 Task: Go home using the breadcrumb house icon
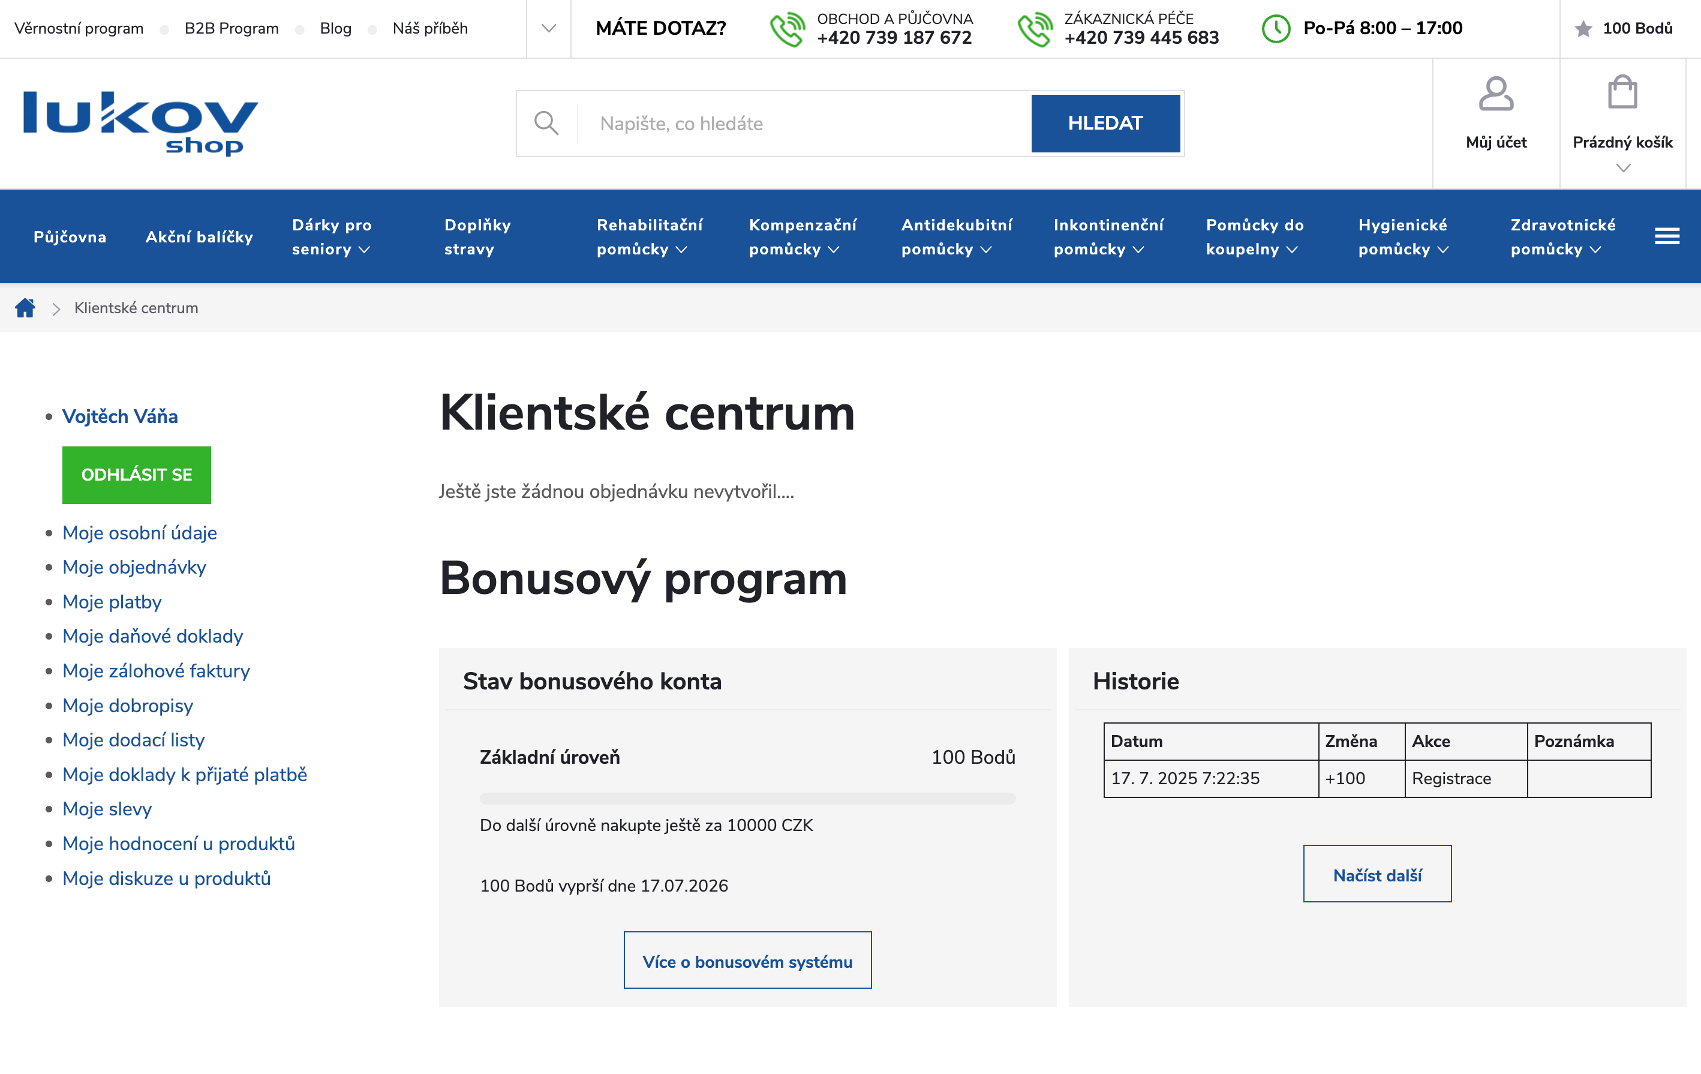(x=25, y=307)
